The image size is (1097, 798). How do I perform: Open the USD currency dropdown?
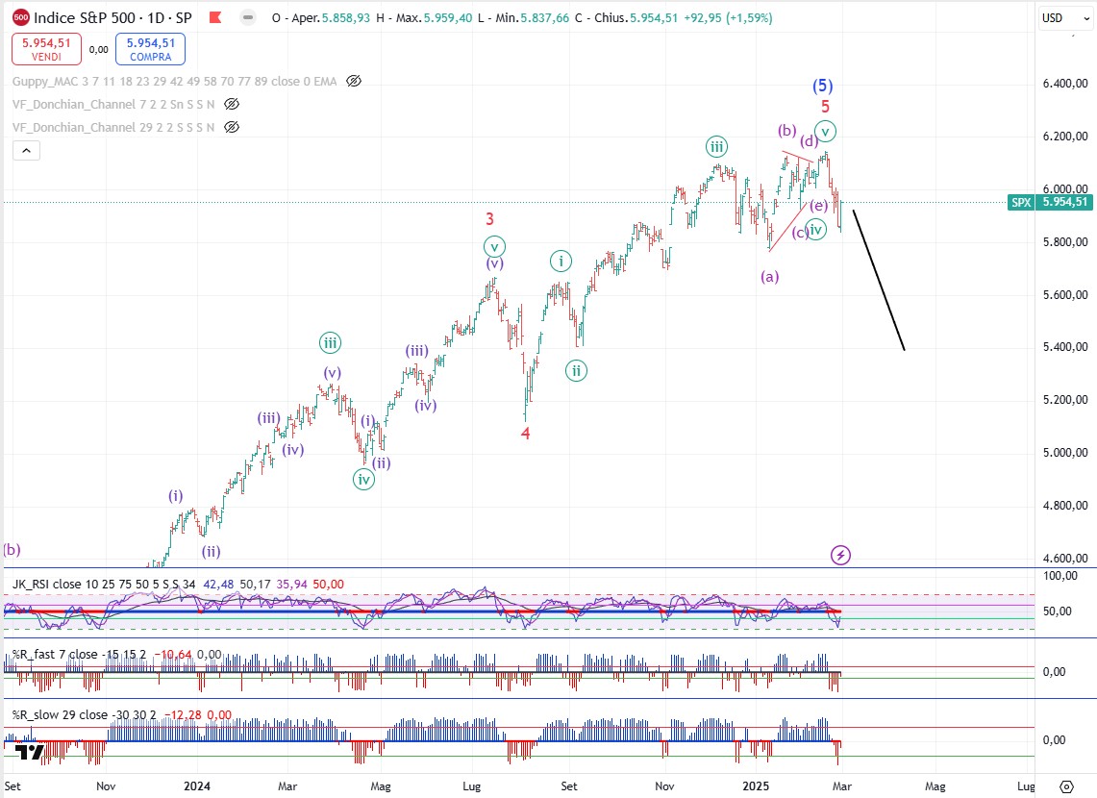point(1065,18)
